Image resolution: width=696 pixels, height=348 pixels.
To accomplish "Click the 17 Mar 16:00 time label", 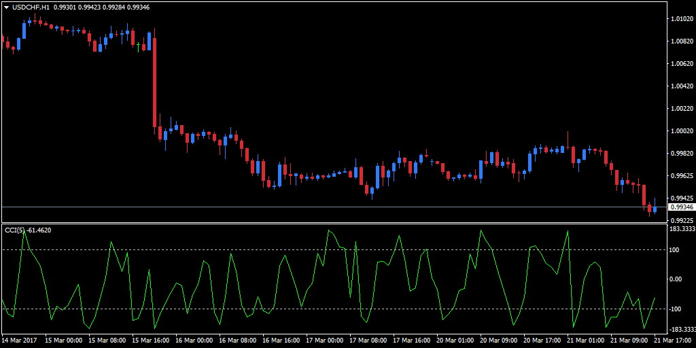I will click(x=411, y=341).
